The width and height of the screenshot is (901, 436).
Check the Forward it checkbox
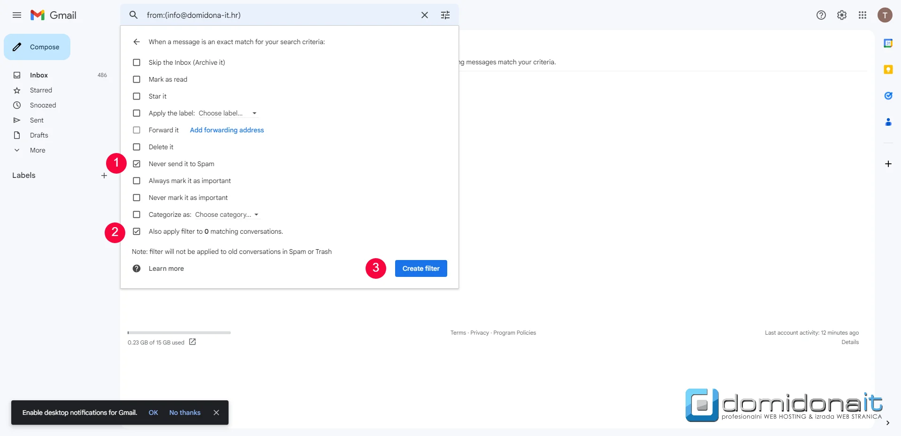pyautogui.click(x=137, y=130)
